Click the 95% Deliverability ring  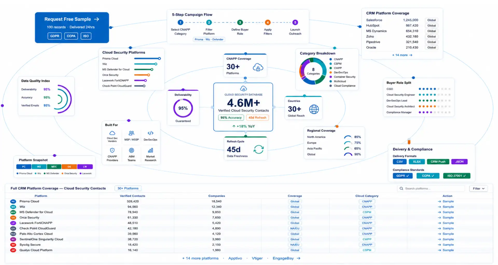(x=183, y=108)
